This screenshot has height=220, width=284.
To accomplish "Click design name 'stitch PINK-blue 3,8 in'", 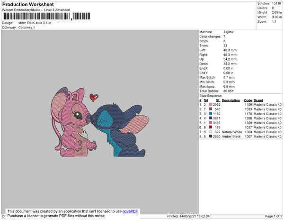I will coord(35,23).
